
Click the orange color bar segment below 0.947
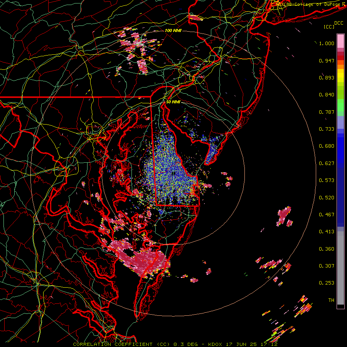(x=340, y=67)
